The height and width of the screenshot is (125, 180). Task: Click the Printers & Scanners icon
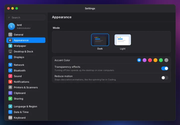10,87
